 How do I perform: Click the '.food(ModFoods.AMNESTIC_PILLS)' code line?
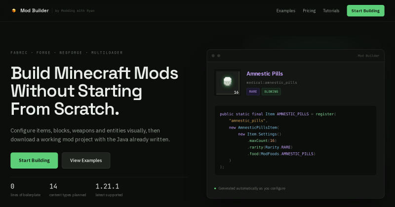pos(281,154)
